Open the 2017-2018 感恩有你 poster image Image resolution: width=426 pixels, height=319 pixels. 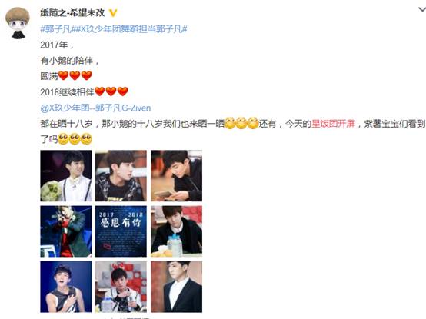121,231
